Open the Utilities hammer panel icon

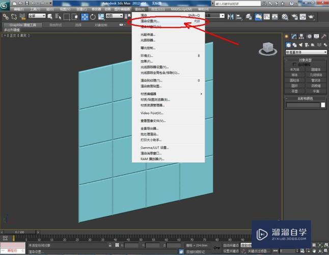[x=323, y=36]
